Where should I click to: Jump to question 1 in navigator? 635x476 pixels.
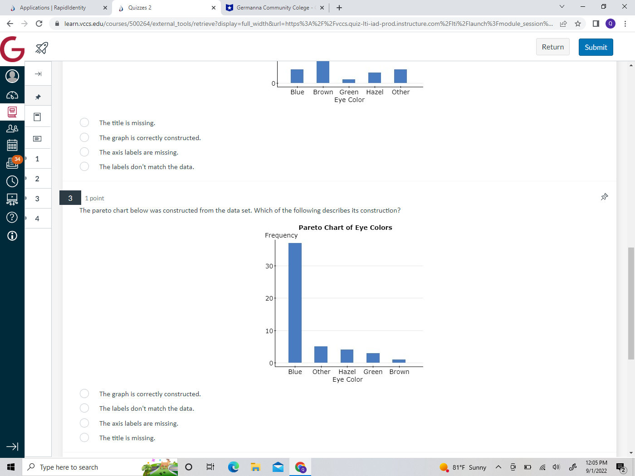pos(37,159)
